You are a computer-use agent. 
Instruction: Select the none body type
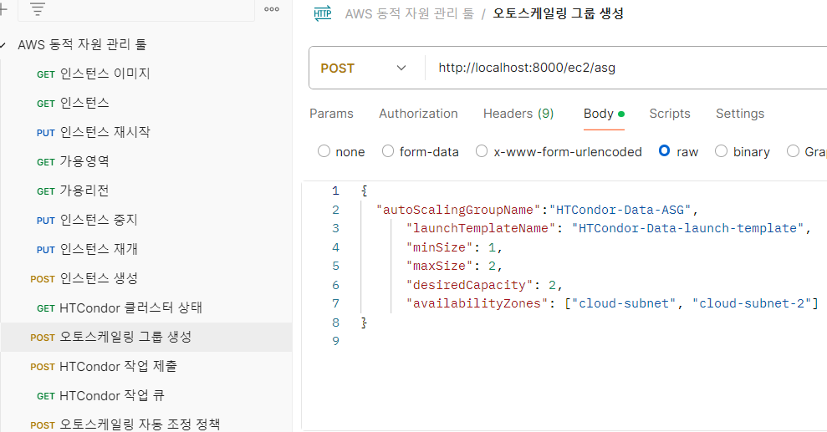(x=324, y=151)
